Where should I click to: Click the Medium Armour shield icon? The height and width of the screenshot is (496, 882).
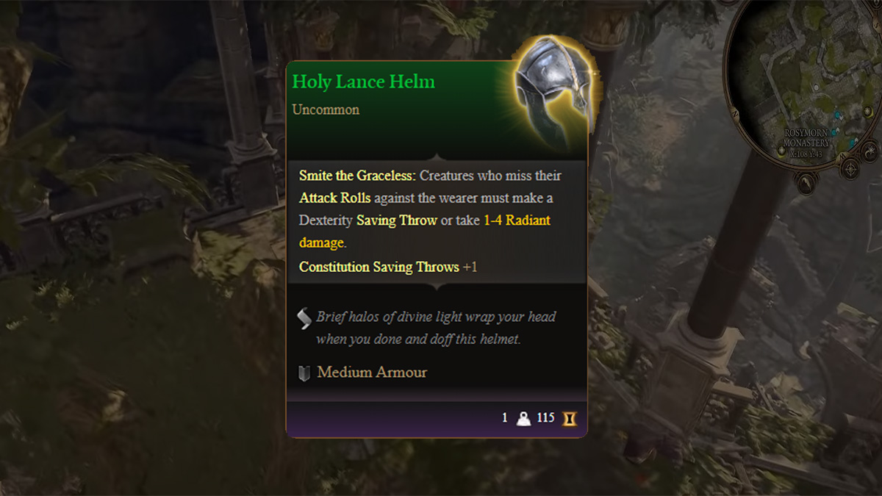[304, 373]
